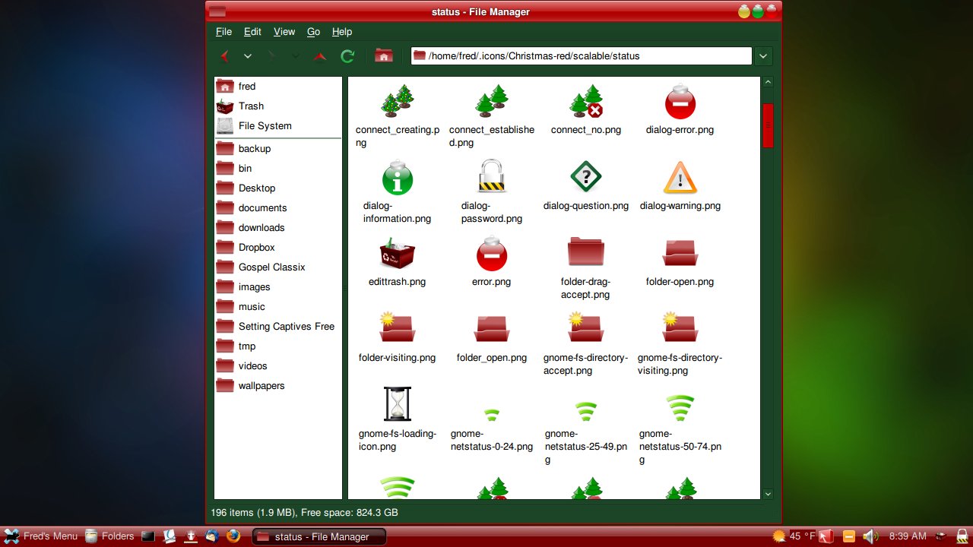Open the bin bookmark folder
This screenshot has width=973, height=547.
pos(278,169)
